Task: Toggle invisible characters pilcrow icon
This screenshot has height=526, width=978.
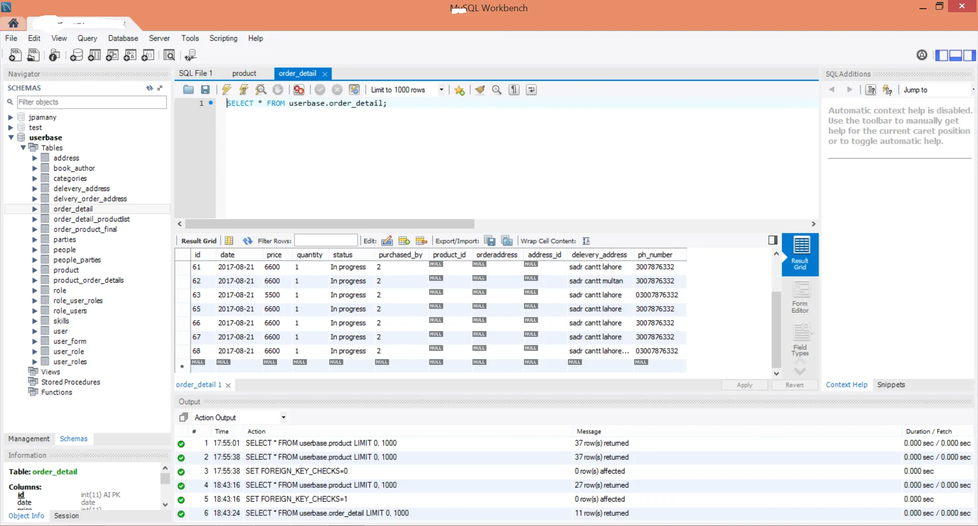Action: (x=514, y=90)
